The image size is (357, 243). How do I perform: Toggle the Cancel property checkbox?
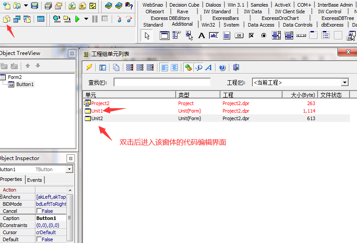point(39,211)
